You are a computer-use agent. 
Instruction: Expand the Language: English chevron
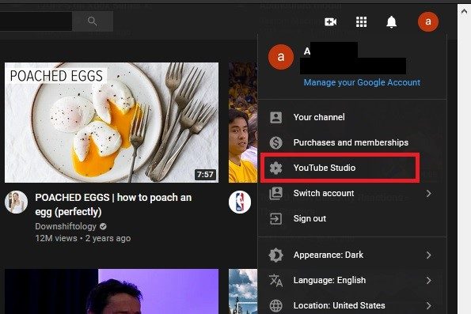428,280
